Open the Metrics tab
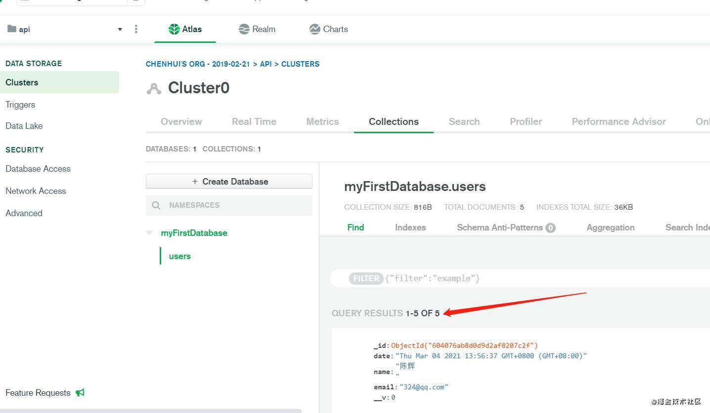Image resolution: width=710 pixels, height=413 pixels. click(322, 121)
